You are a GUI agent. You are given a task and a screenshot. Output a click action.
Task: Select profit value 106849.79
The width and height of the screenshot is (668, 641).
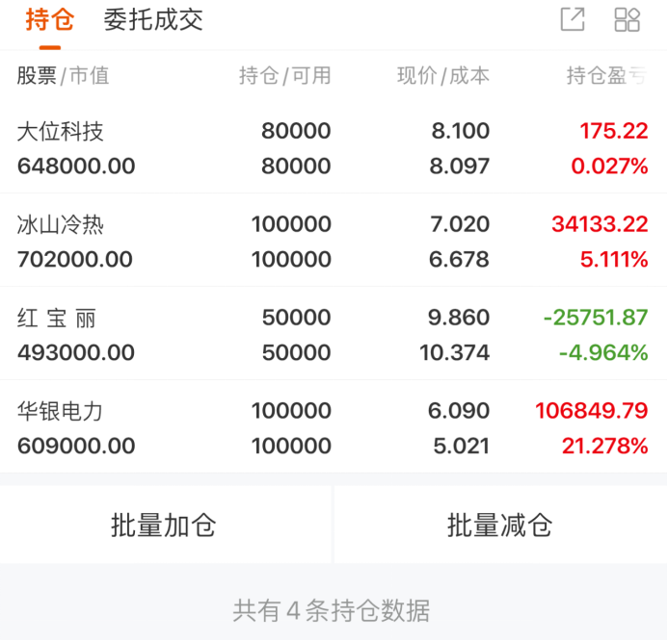coord(592,411)
